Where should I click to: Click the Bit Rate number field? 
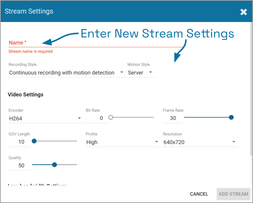pos(95,118)
